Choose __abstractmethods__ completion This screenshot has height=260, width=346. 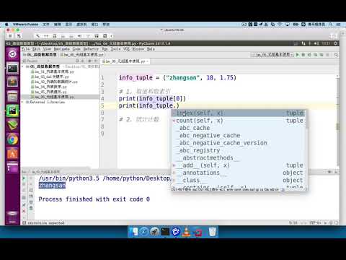pyautogui.click(x=239, y=158)
